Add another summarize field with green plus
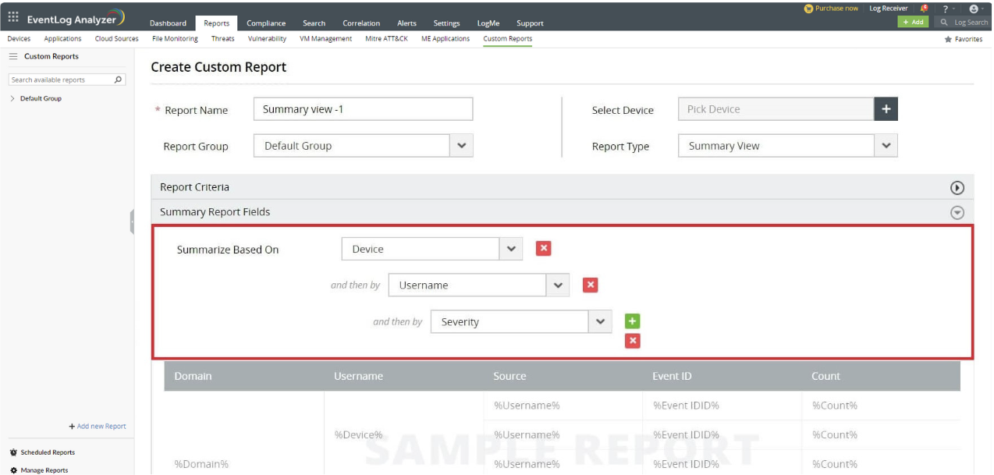The width and height of the screenshot is (994, 475). point(633,321)
